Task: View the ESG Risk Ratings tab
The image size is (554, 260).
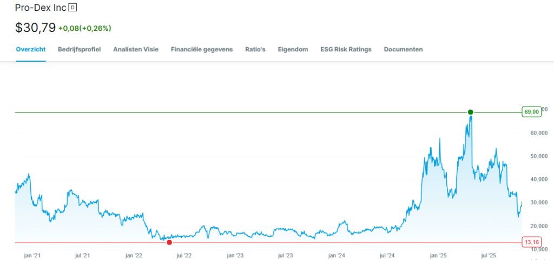Action: (346, 49)
